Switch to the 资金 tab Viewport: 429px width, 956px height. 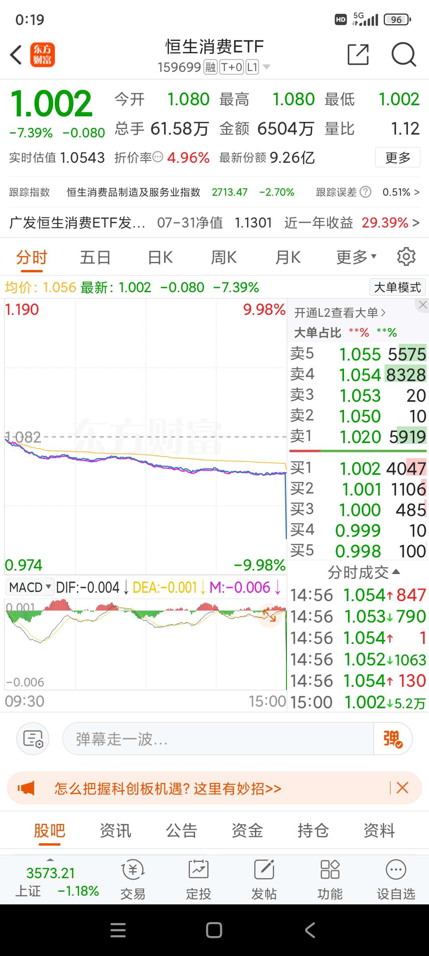[247, 831]
